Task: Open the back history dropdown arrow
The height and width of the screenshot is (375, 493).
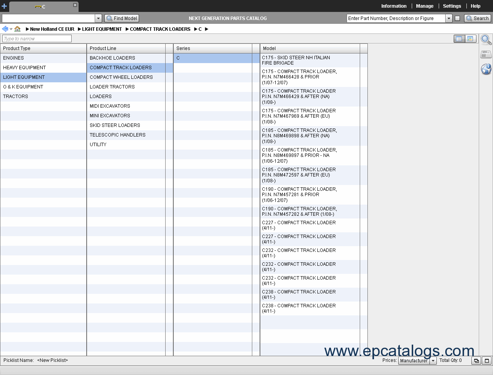Action: pyautogui.click(x=11, y=29)
